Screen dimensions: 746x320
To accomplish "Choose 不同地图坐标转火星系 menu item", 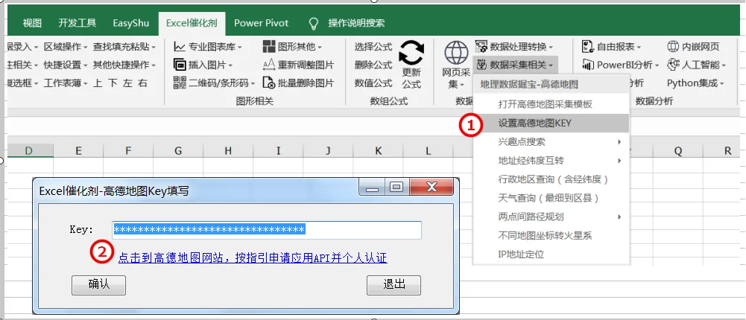I will (x=551, y=235).
